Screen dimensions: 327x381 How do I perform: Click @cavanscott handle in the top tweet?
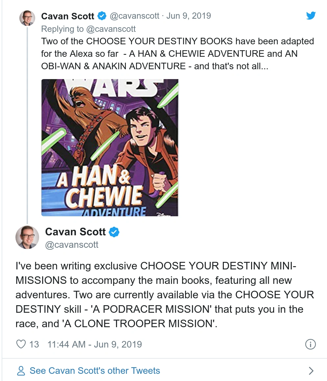coord(134,16)
